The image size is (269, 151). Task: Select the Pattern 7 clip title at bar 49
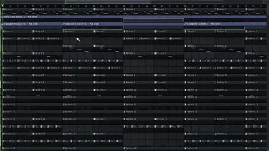[191, 68]
